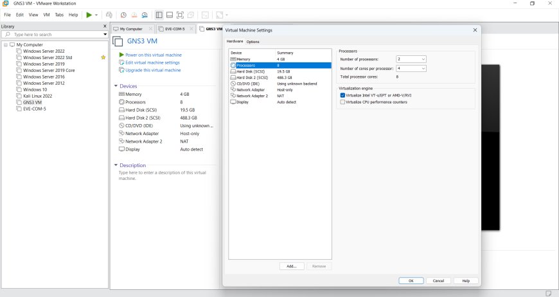This screenshot has height=297, width=559.
Task: Switch to the Hardware tab in settings
Action: point(235,41)
